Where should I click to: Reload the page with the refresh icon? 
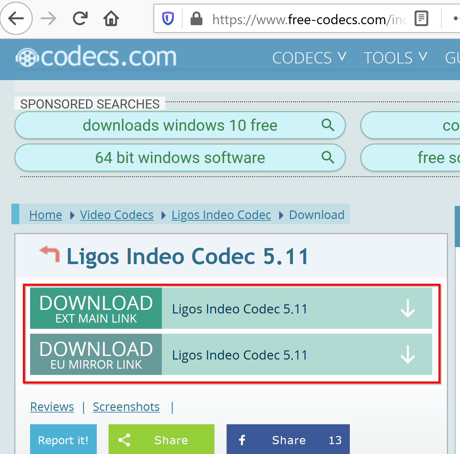pos(80,18)
